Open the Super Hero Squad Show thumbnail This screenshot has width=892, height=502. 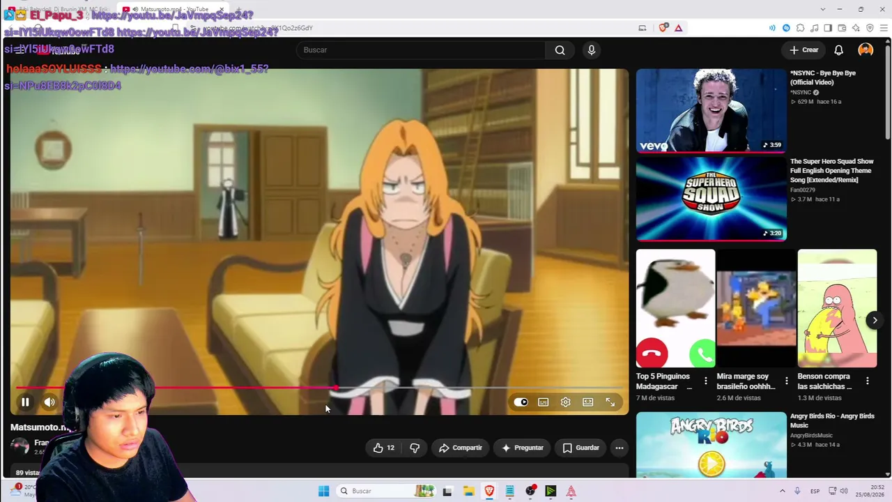click(x=711, y=199)
